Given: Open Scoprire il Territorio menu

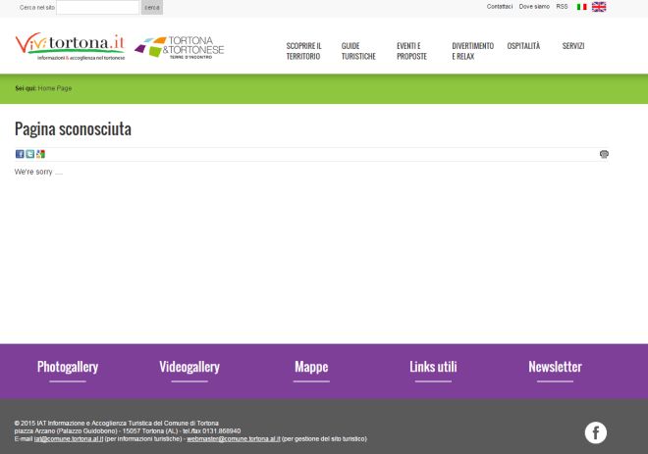Looking at the screenshot, I should 303,51.
